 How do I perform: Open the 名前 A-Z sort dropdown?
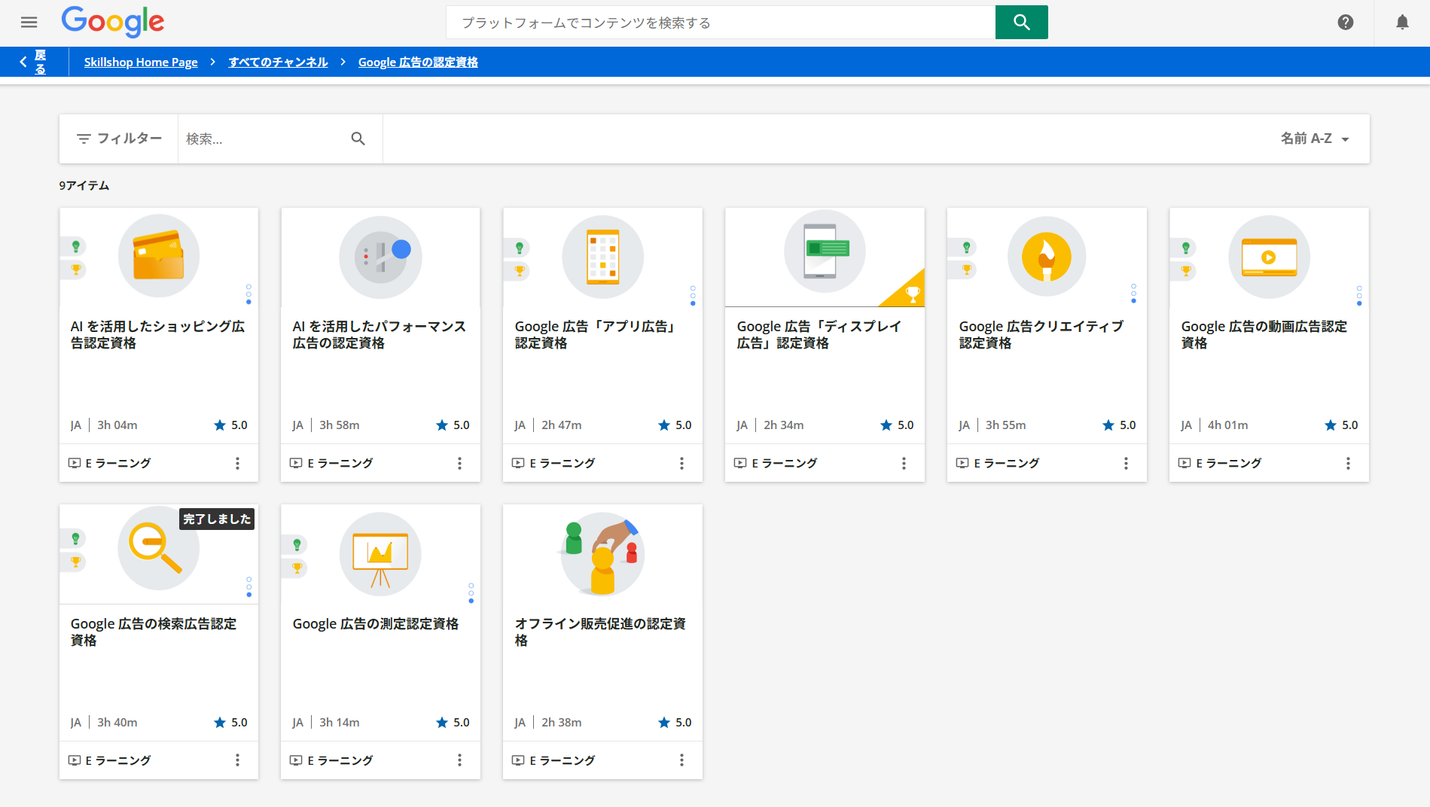(x=1315, y=139)
